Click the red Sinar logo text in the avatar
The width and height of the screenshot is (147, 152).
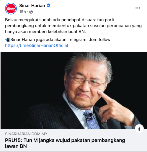click(x=11, y=9)
